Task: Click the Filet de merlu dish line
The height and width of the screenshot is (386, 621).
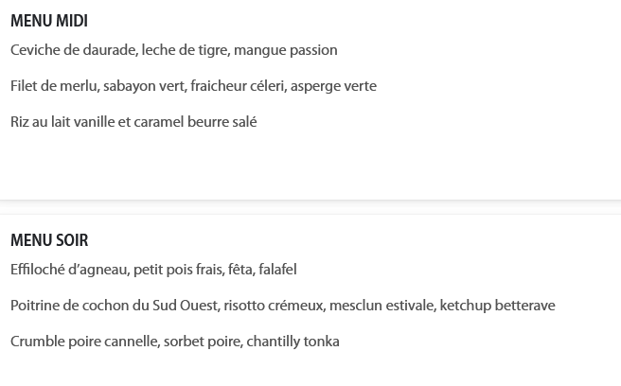Action: [x=193, y=86]
